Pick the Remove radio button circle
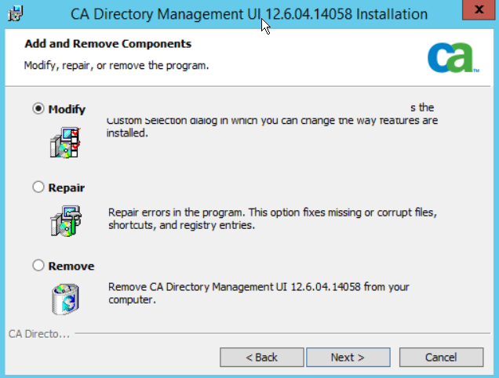Viewport: 499px width, 378px height. (x=38, y=266)
